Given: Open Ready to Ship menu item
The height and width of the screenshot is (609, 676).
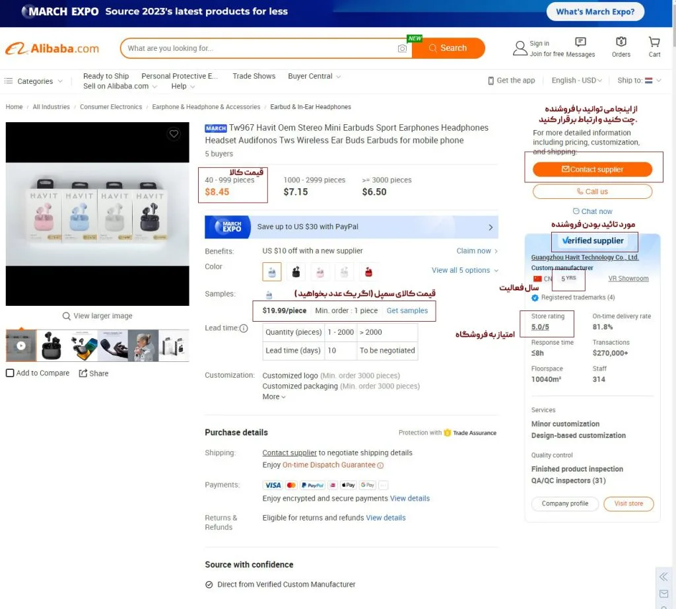Looking at the screenshot, I should (106, 77).
